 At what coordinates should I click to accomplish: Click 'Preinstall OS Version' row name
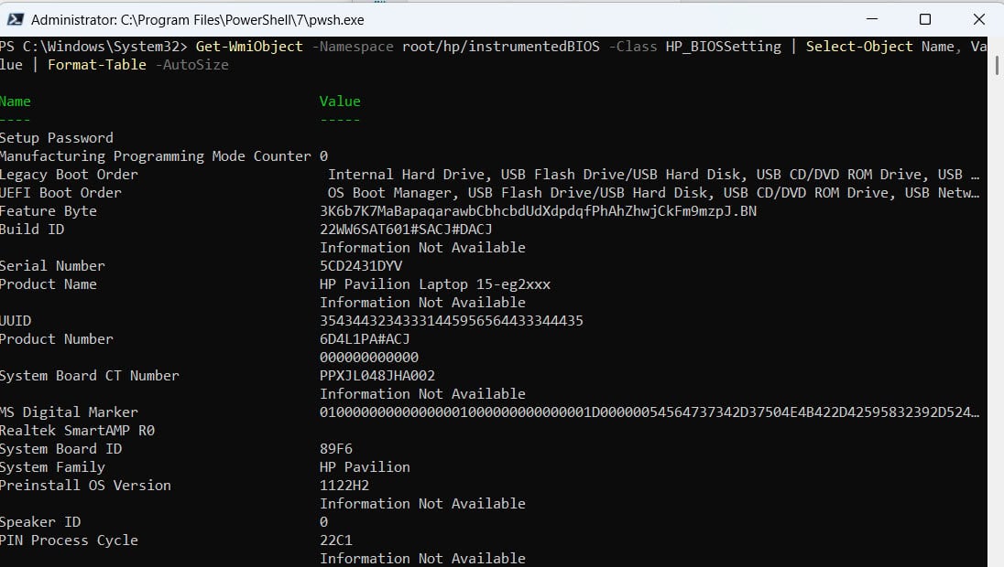[x=85, y=486]
